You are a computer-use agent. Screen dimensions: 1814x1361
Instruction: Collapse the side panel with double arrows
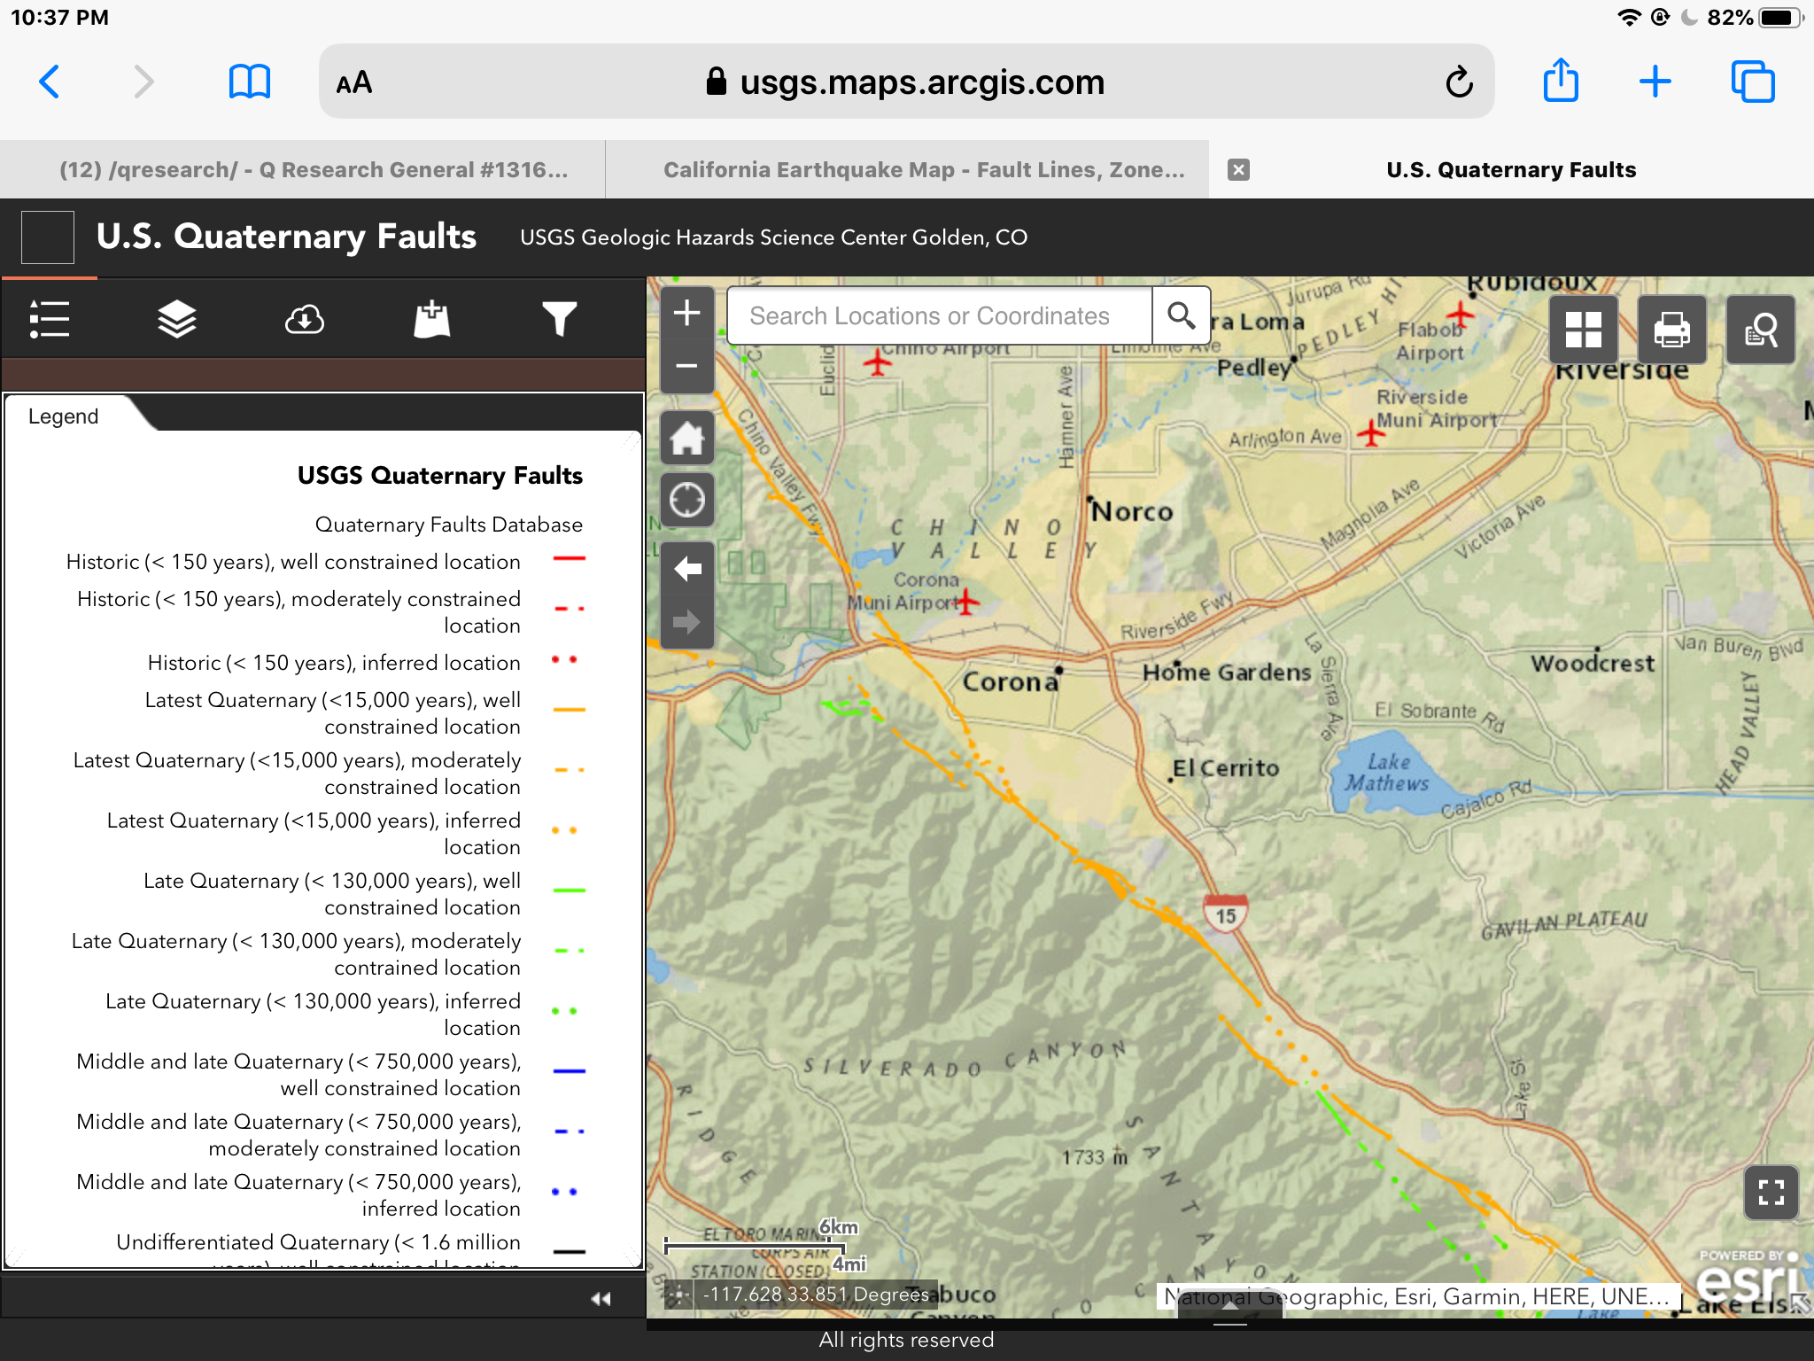601,1299
